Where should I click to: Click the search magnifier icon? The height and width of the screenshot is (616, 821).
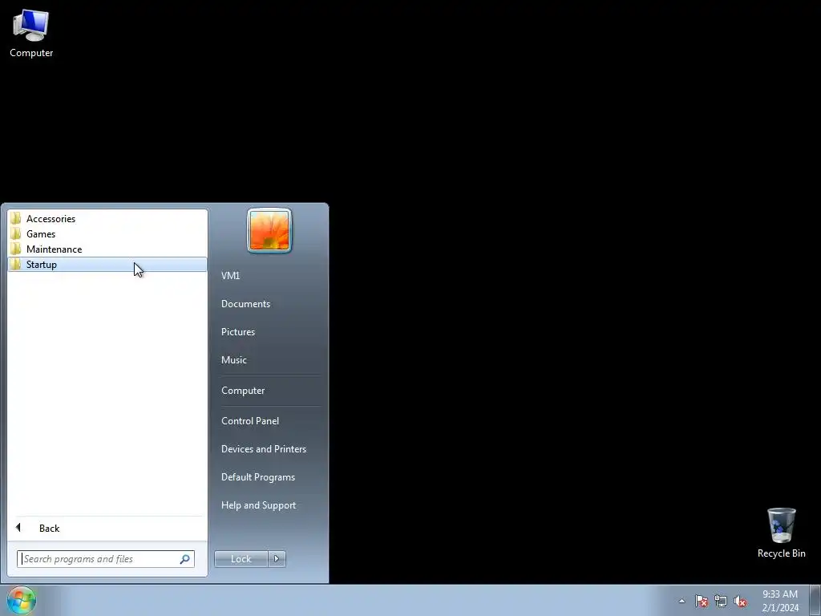click(x=185, y=559)
